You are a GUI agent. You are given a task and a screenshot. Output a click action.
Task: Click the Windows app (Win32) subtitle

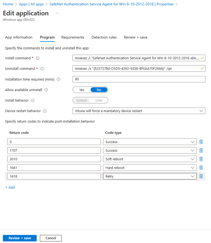click(x=19, y=20)
